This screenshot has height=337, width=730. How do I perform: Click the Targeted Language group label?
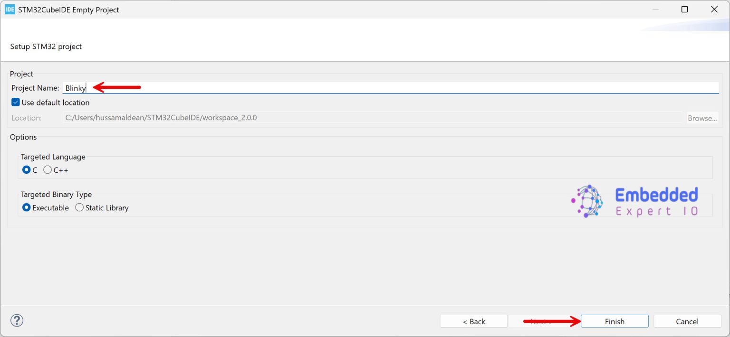tap(53, 157)
